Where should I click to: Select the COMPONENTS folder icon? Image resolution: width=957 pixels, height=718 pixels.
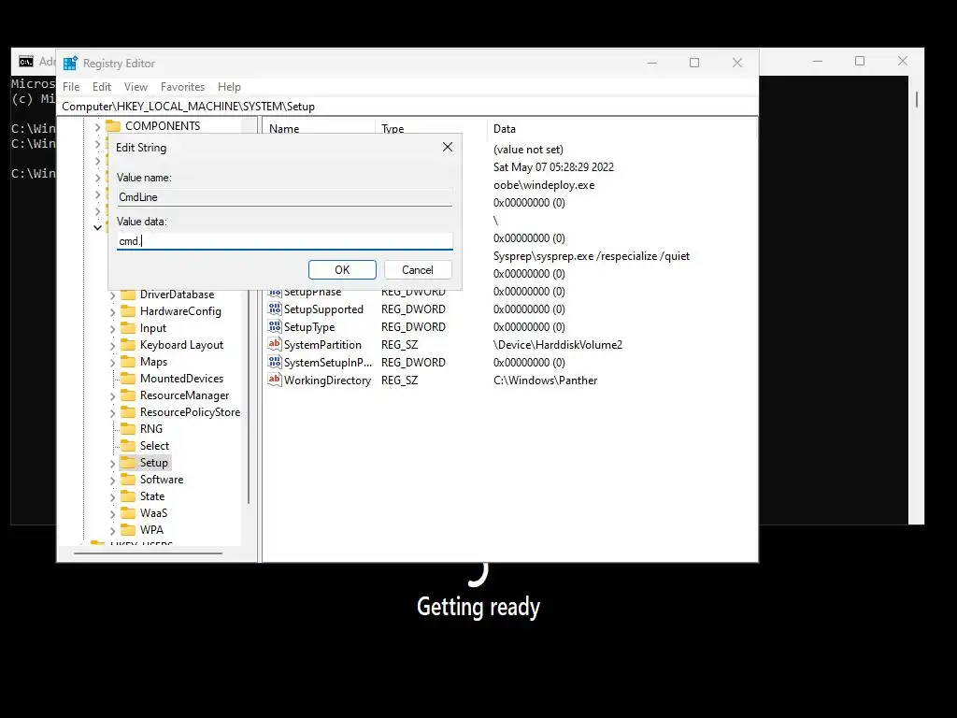coord(113,126)
